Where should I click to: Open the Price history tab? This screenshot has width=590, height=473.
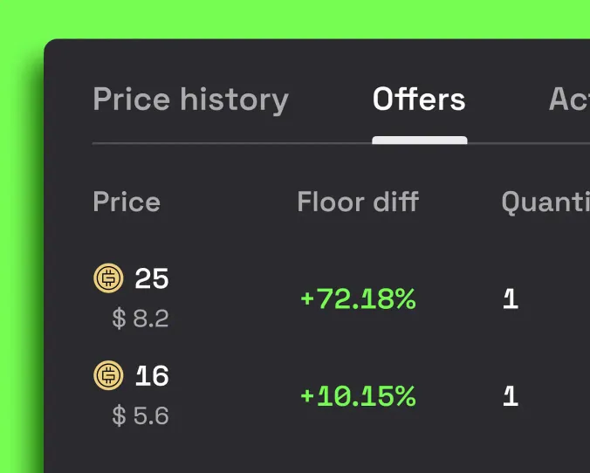click(x=190, y=99)
